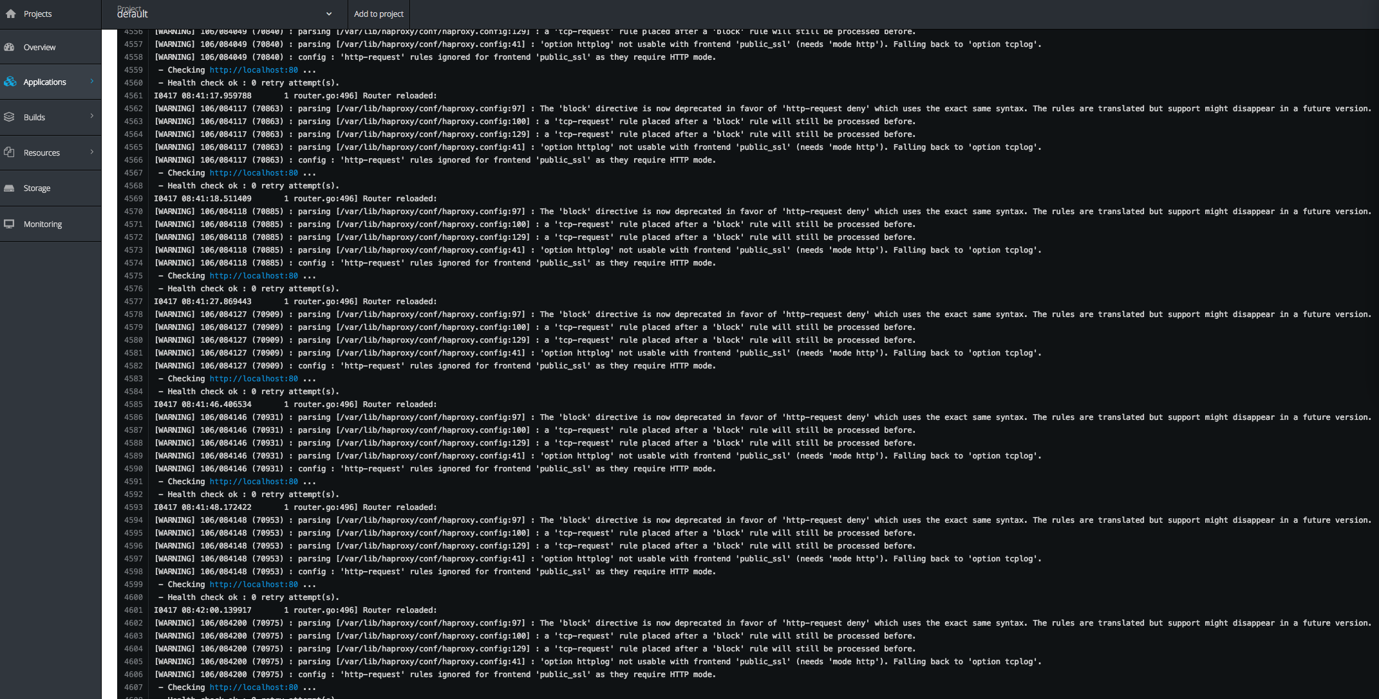Click line number 4561

(x=133, y=96)
